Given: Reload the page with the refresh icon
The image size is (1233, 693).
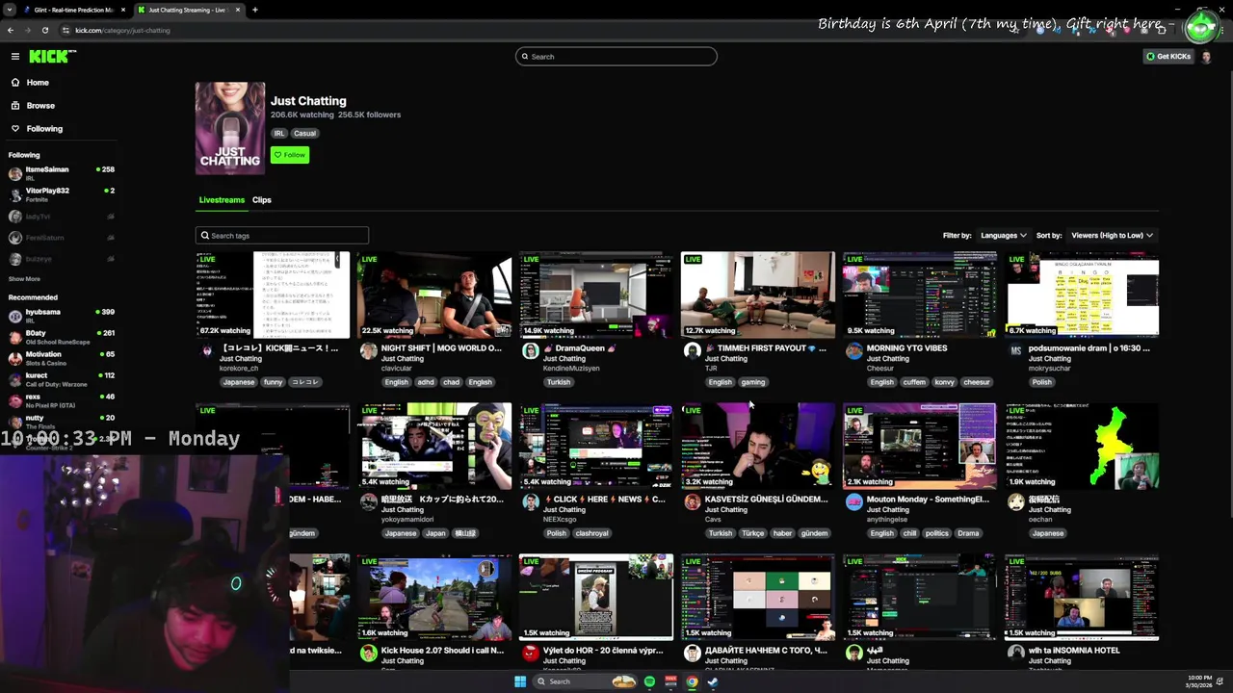Looking at the screenshot, I should [44, 30].
